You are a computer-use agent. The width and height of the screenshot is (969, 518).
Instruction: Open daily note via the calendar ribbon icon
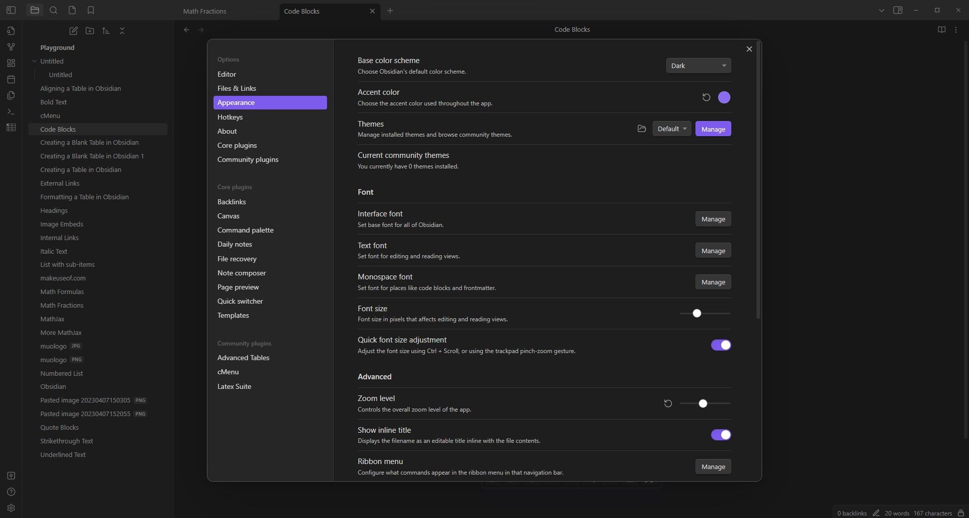click(x=11, y=79)
